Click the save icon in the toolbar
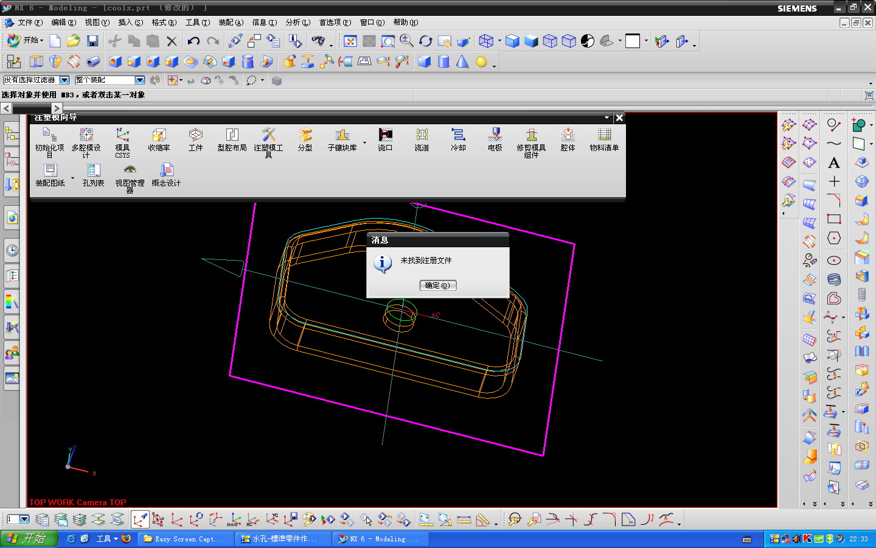This screenshot has height=548, width=876. coord(92,41)
